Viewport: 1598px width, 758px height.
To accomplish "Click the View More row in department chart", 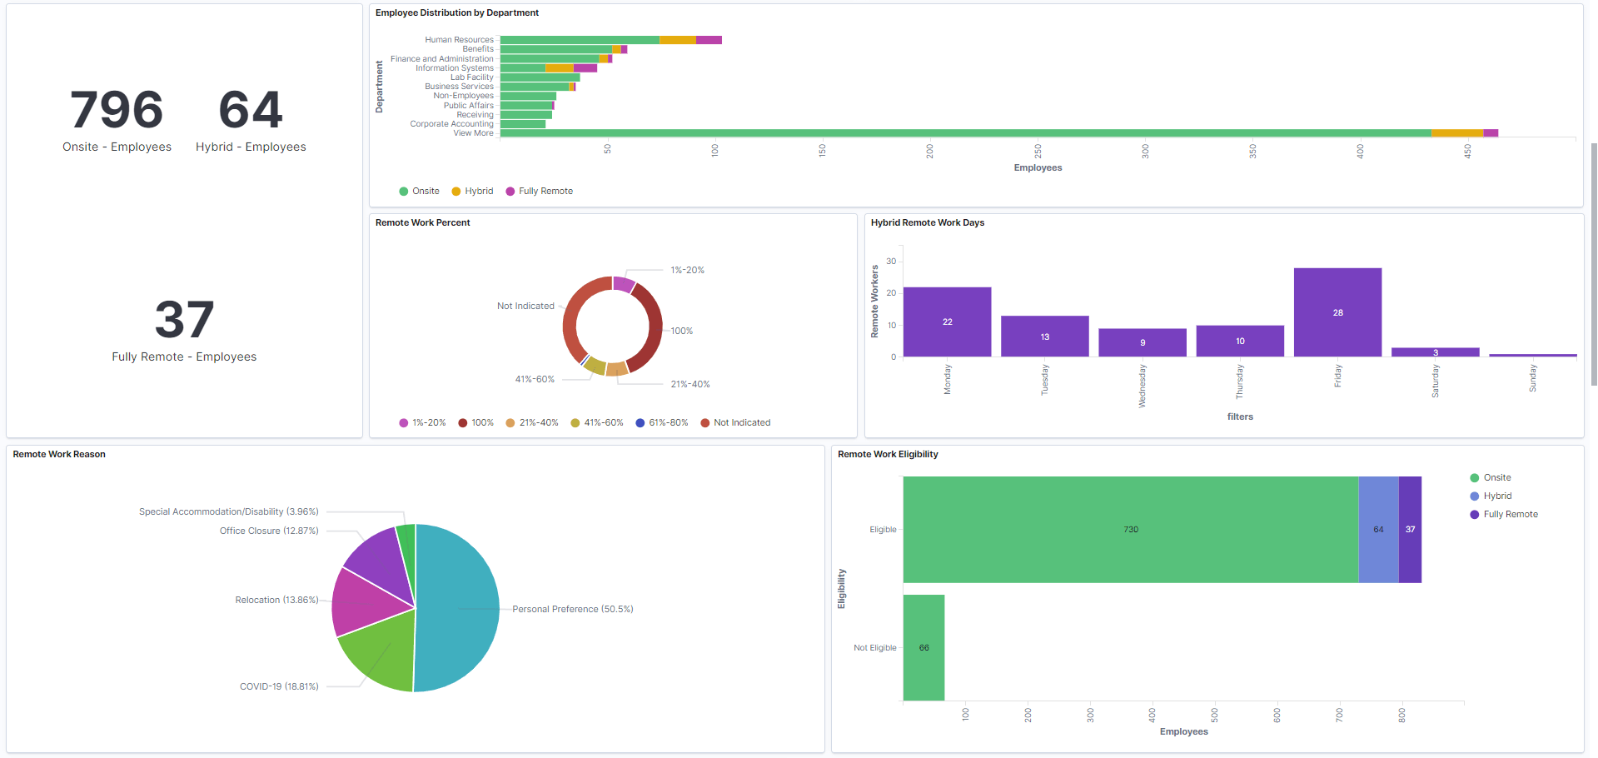I will point(473,132).
